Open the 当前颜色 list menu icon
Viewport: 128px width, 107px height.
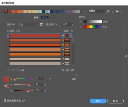72,31
